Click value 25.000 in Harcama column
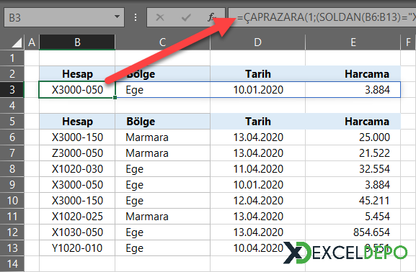 coord(374,137)
